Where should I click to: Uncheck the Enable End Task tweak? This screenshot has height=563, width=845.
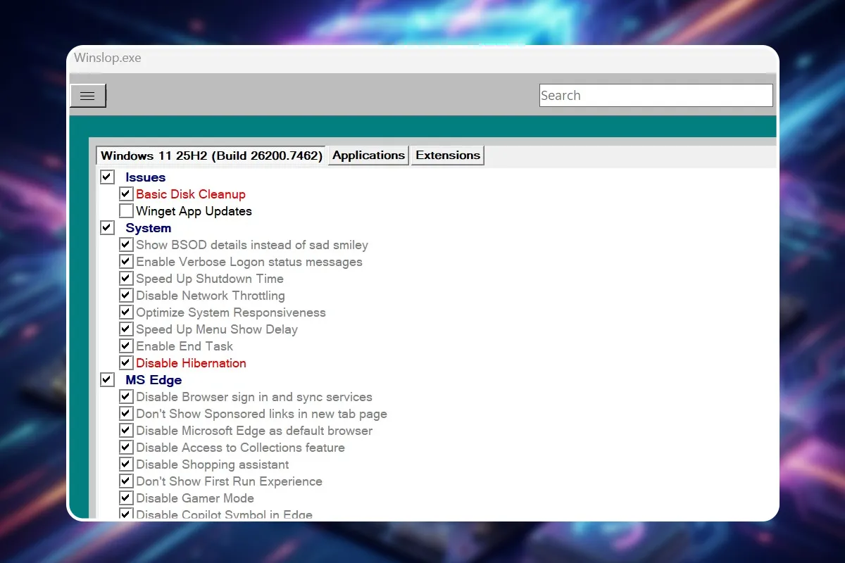(125, 346)
